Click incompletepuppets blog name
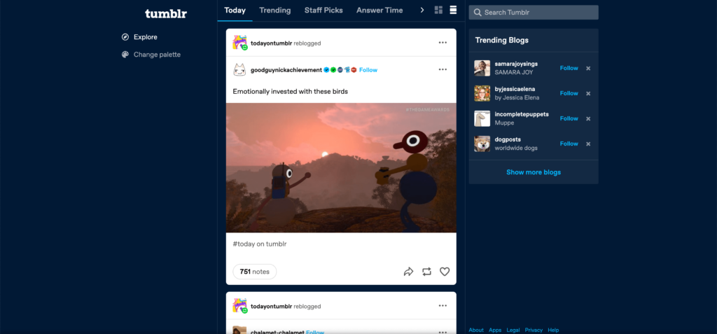Screen dimensions: 717x334 point(522,114)
